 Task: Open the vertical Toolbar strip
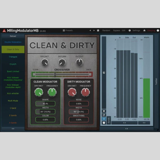point(156,81)
